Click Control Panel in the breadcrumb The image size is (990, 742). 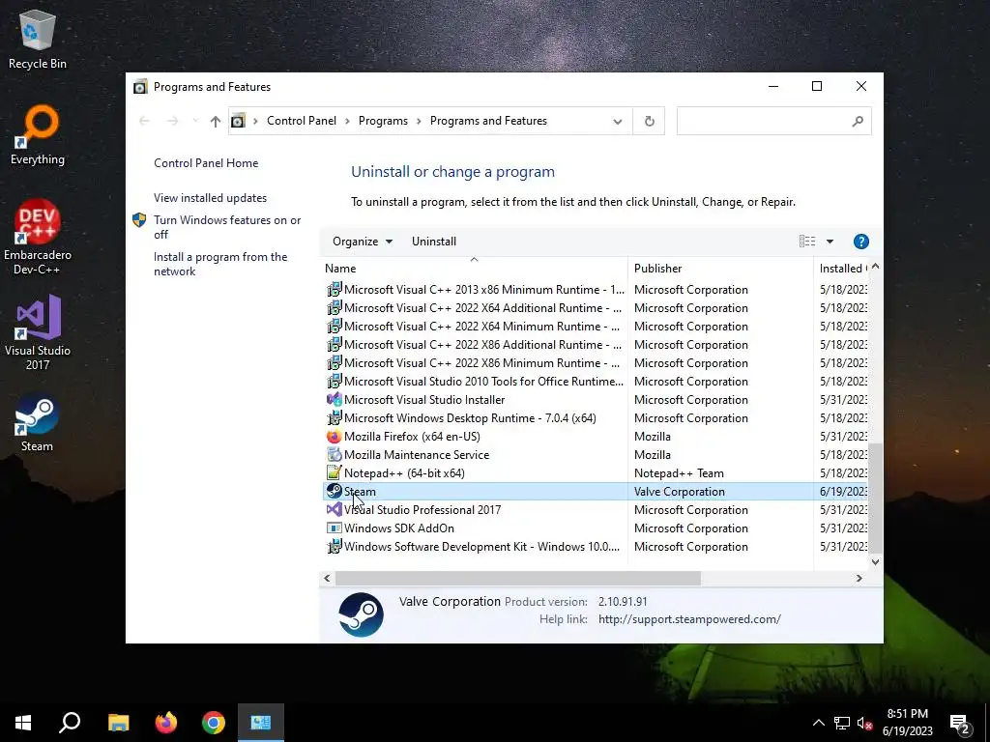(302, 121)
